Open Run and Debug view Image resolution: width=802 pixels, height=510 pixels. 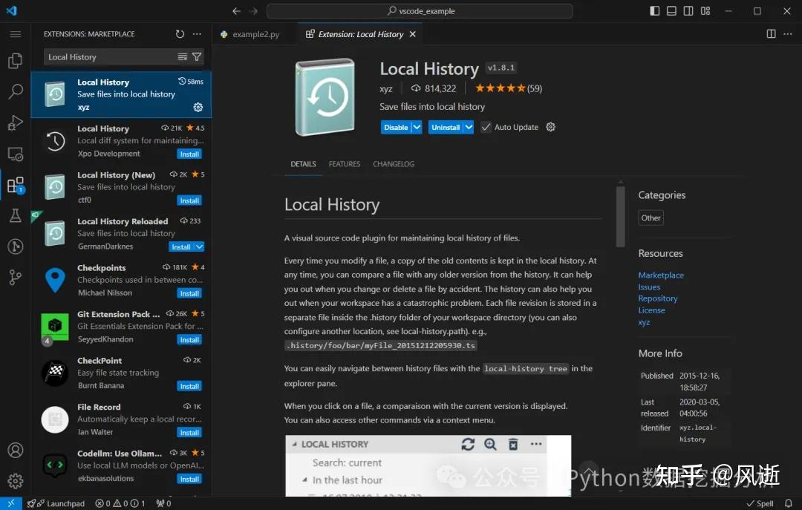[16, 122]
